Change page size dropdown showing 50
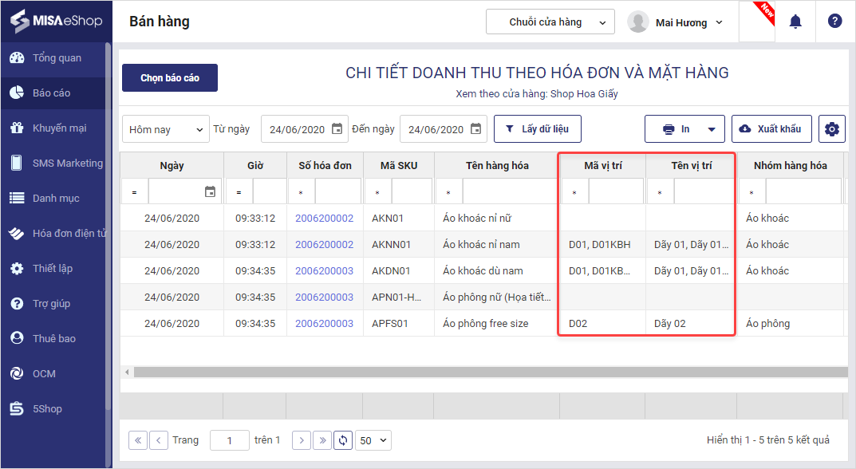The width and height of the screenshot is (856, 469). [373, 439]
